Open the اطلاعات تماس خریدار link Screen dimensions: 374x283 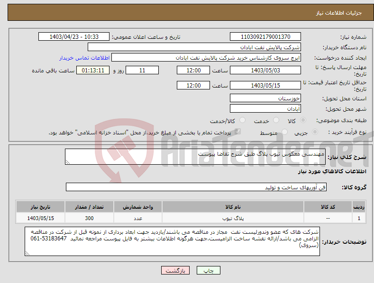click(x=84, y=58)
